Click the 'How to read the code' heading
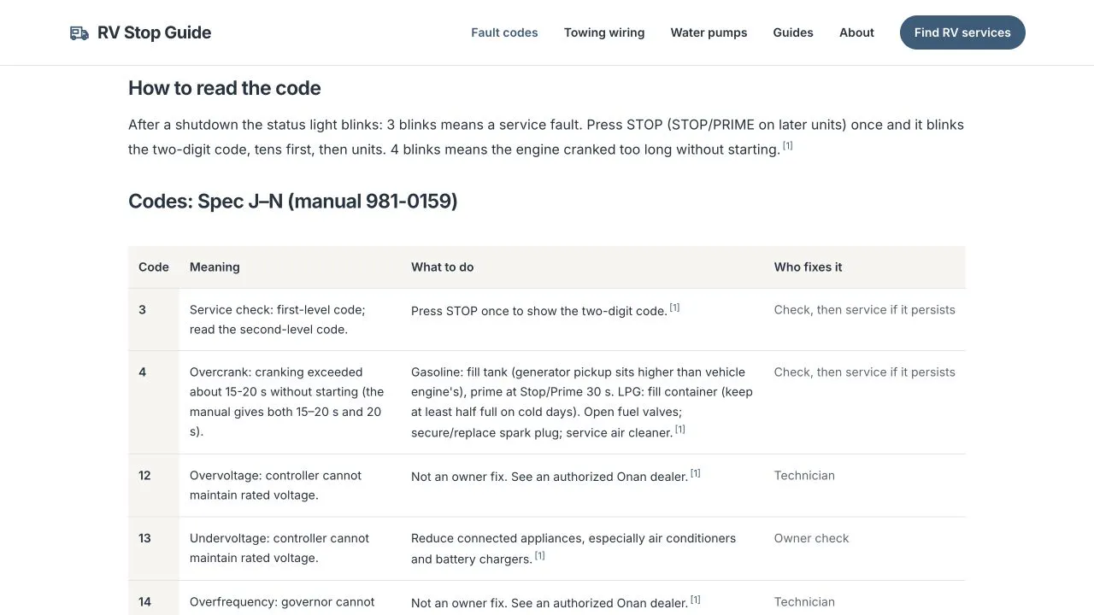1094x615 pixels. [x=225, y=88]
